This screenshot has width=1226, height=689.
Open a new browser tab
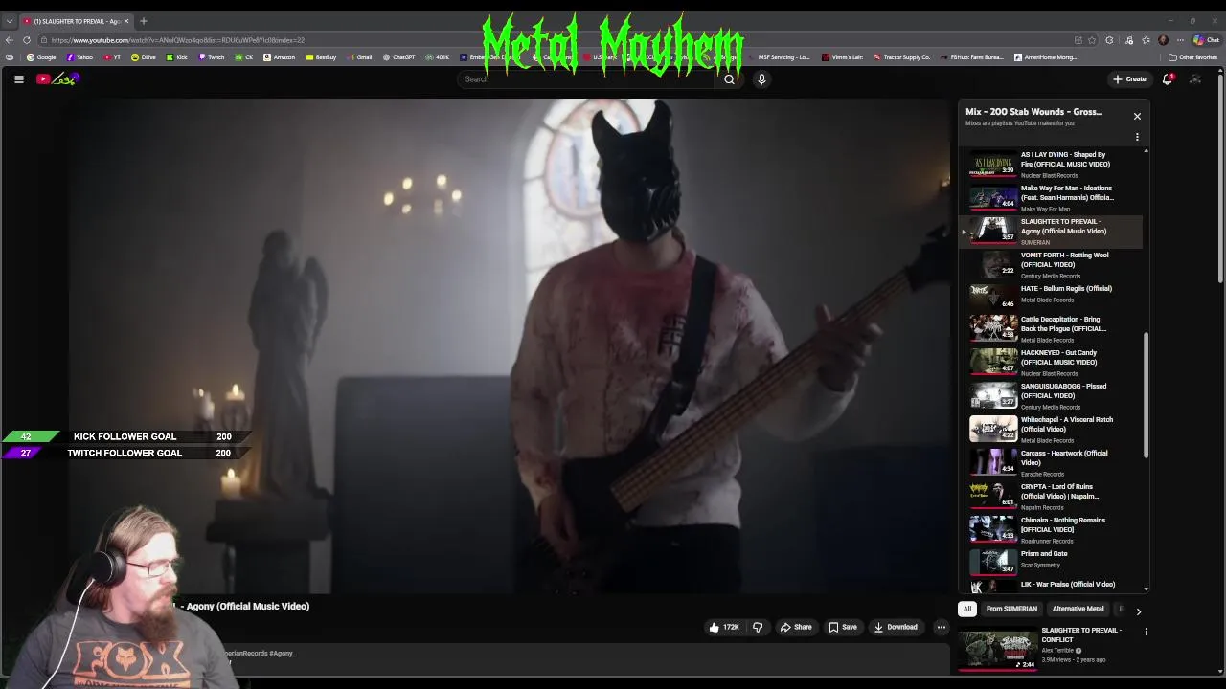pyautogui.click(x=144, y=21)
